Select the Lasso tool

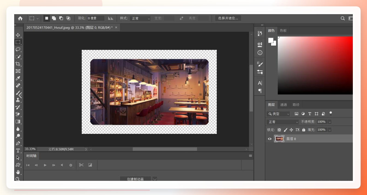click(x=18, y=50)
